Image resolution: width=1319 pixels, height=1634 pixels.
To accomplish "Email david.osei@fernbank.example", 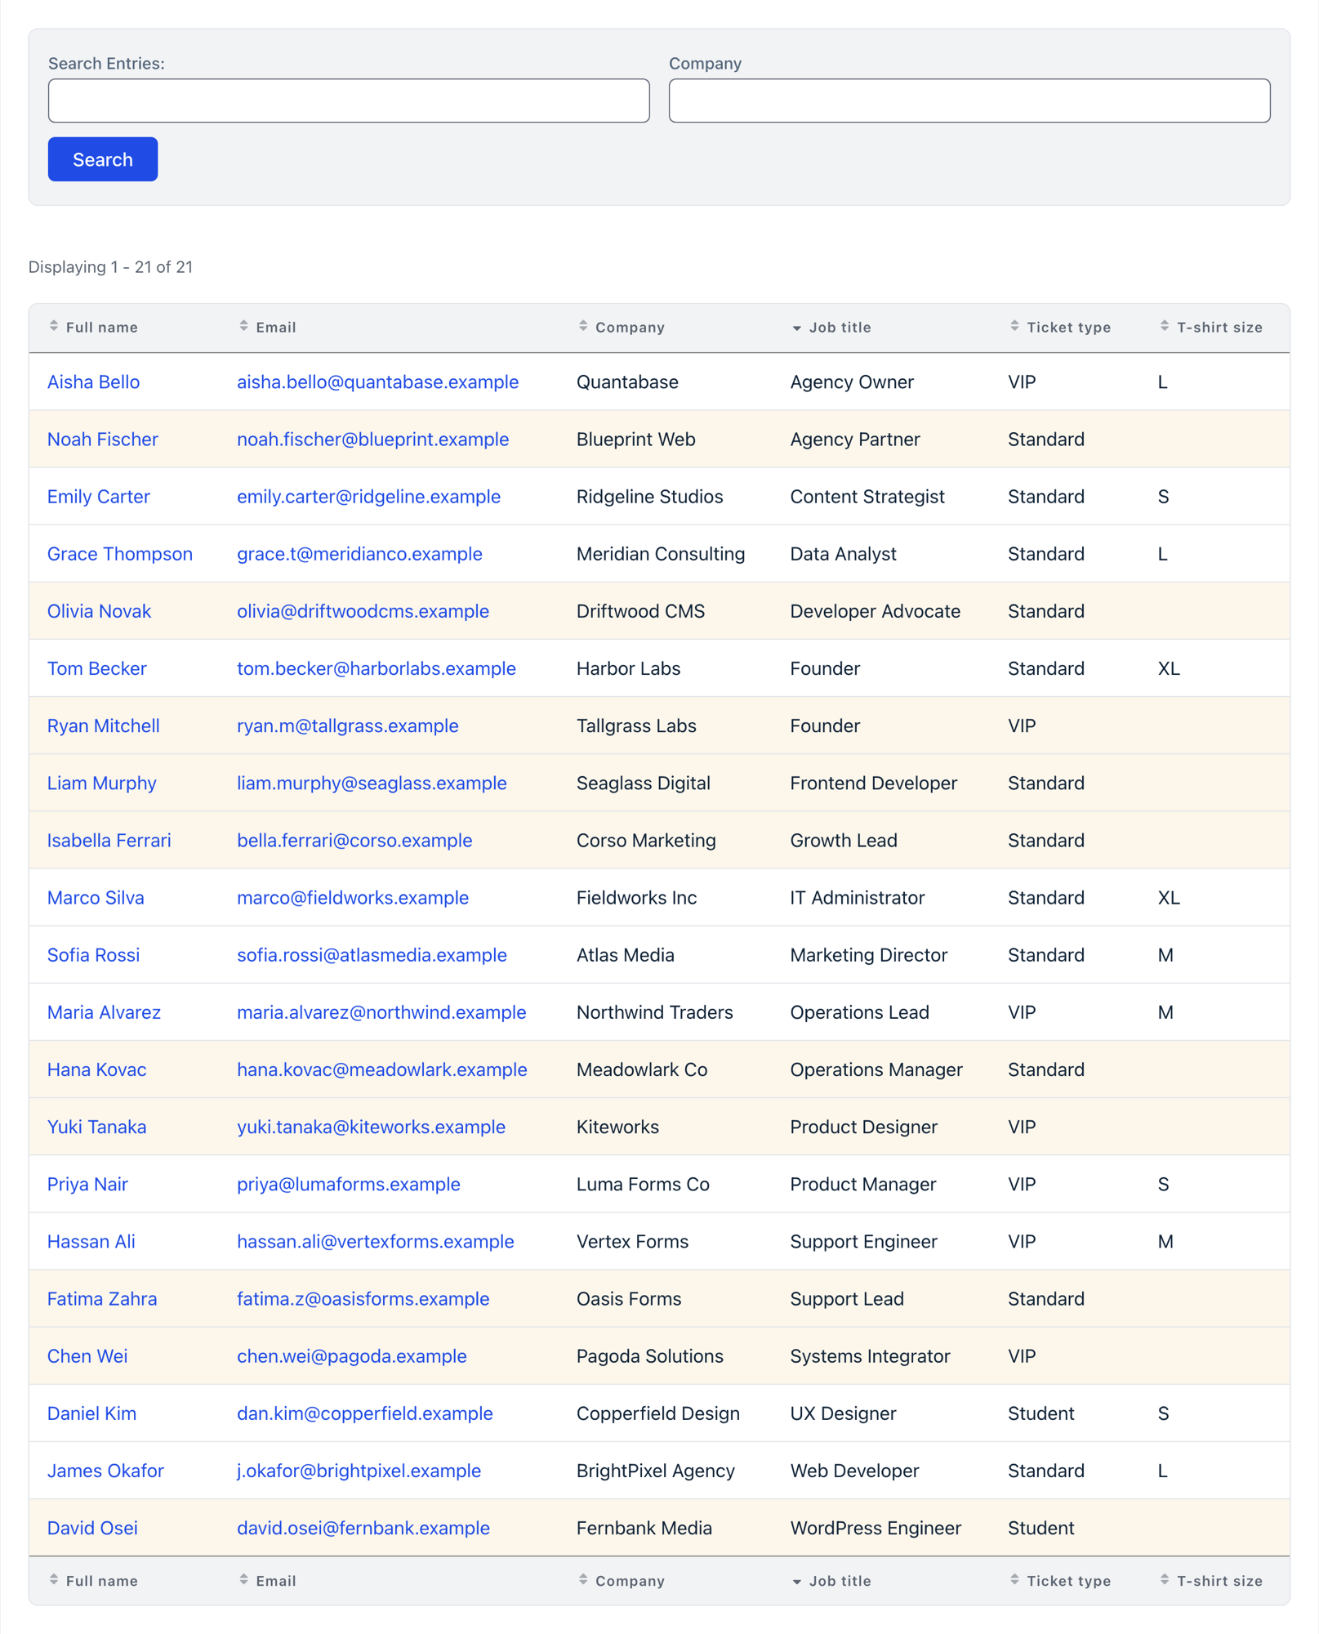I will pyautogui.click(x=363, y=1528).
